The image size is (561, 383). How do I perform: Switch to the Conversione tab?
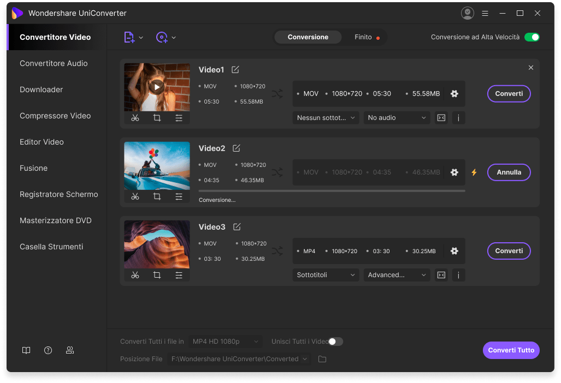(308, 37)
